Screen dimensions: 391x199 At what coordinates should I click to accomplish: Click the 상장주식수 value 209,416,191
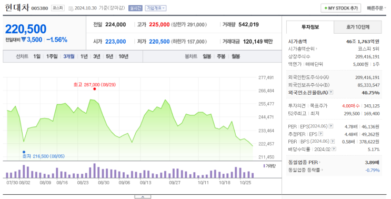click(367, 57)
